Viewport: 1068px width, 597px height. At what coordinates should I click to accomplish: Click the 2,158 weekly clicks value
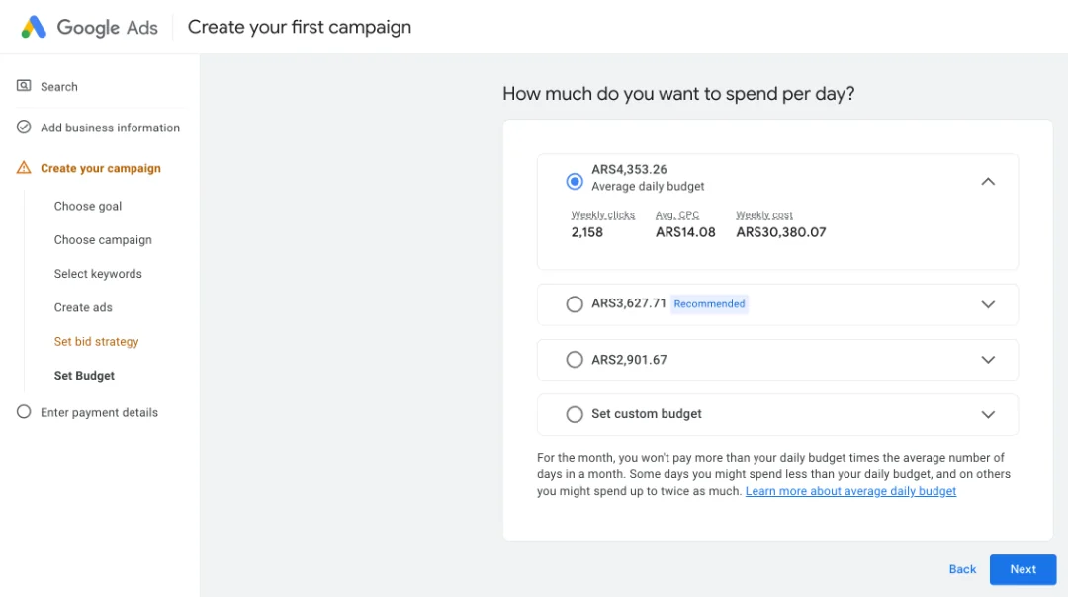click(587, 232)
